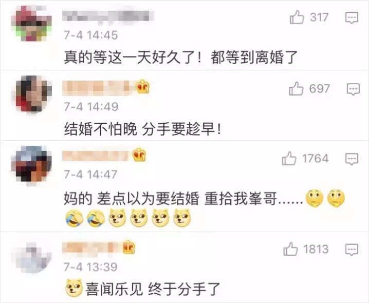Viewport: 369px width, 303px height.
Task: Open the second commenter's profile picture
Action: click(31, 93)
